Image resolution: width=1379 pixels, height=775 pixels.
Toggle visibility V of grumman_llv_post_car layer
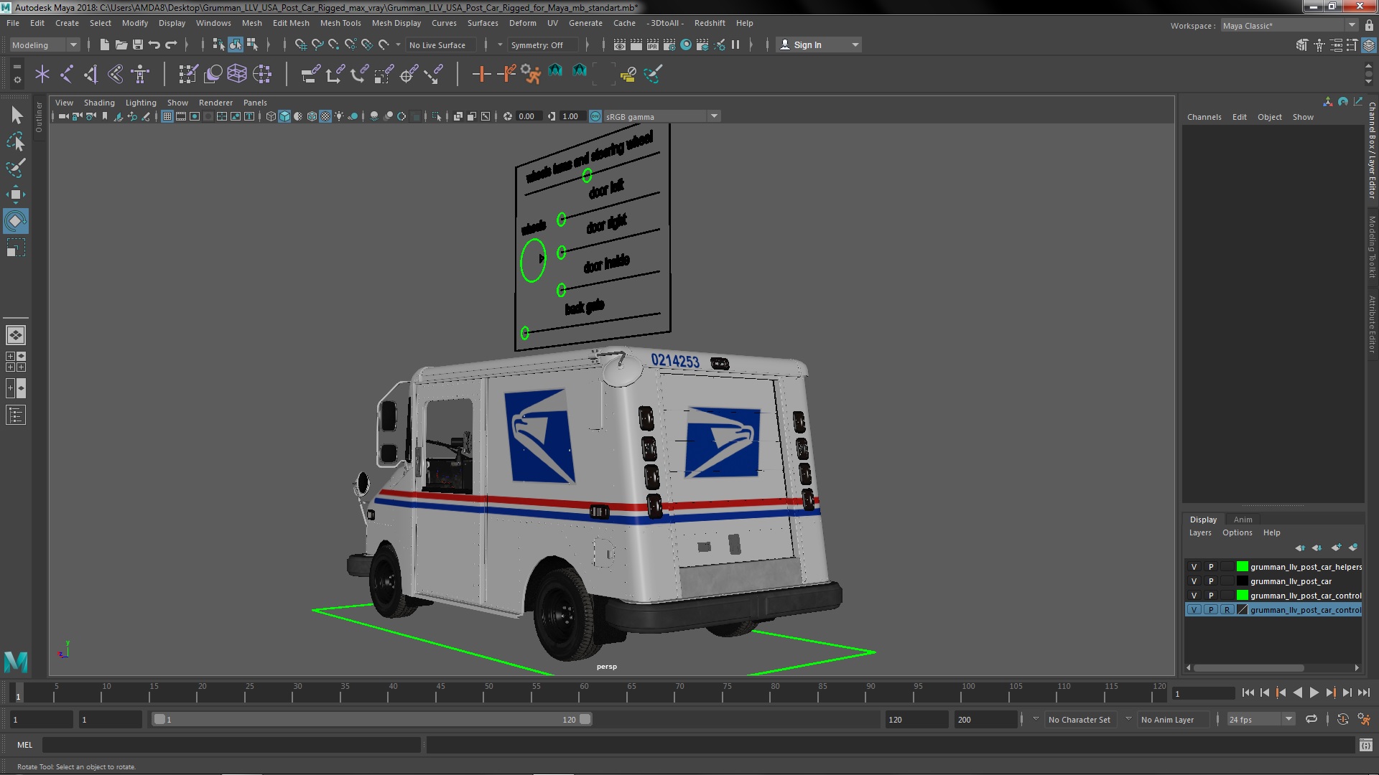click(x=1194, y=581)
